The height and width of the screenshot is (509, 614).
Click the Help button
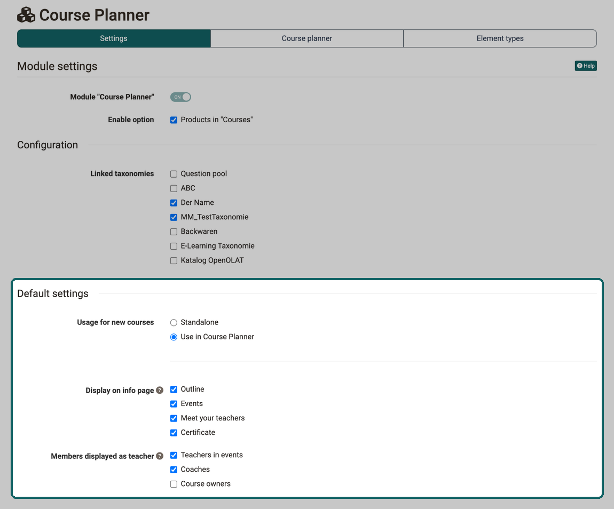click(586, 66)
